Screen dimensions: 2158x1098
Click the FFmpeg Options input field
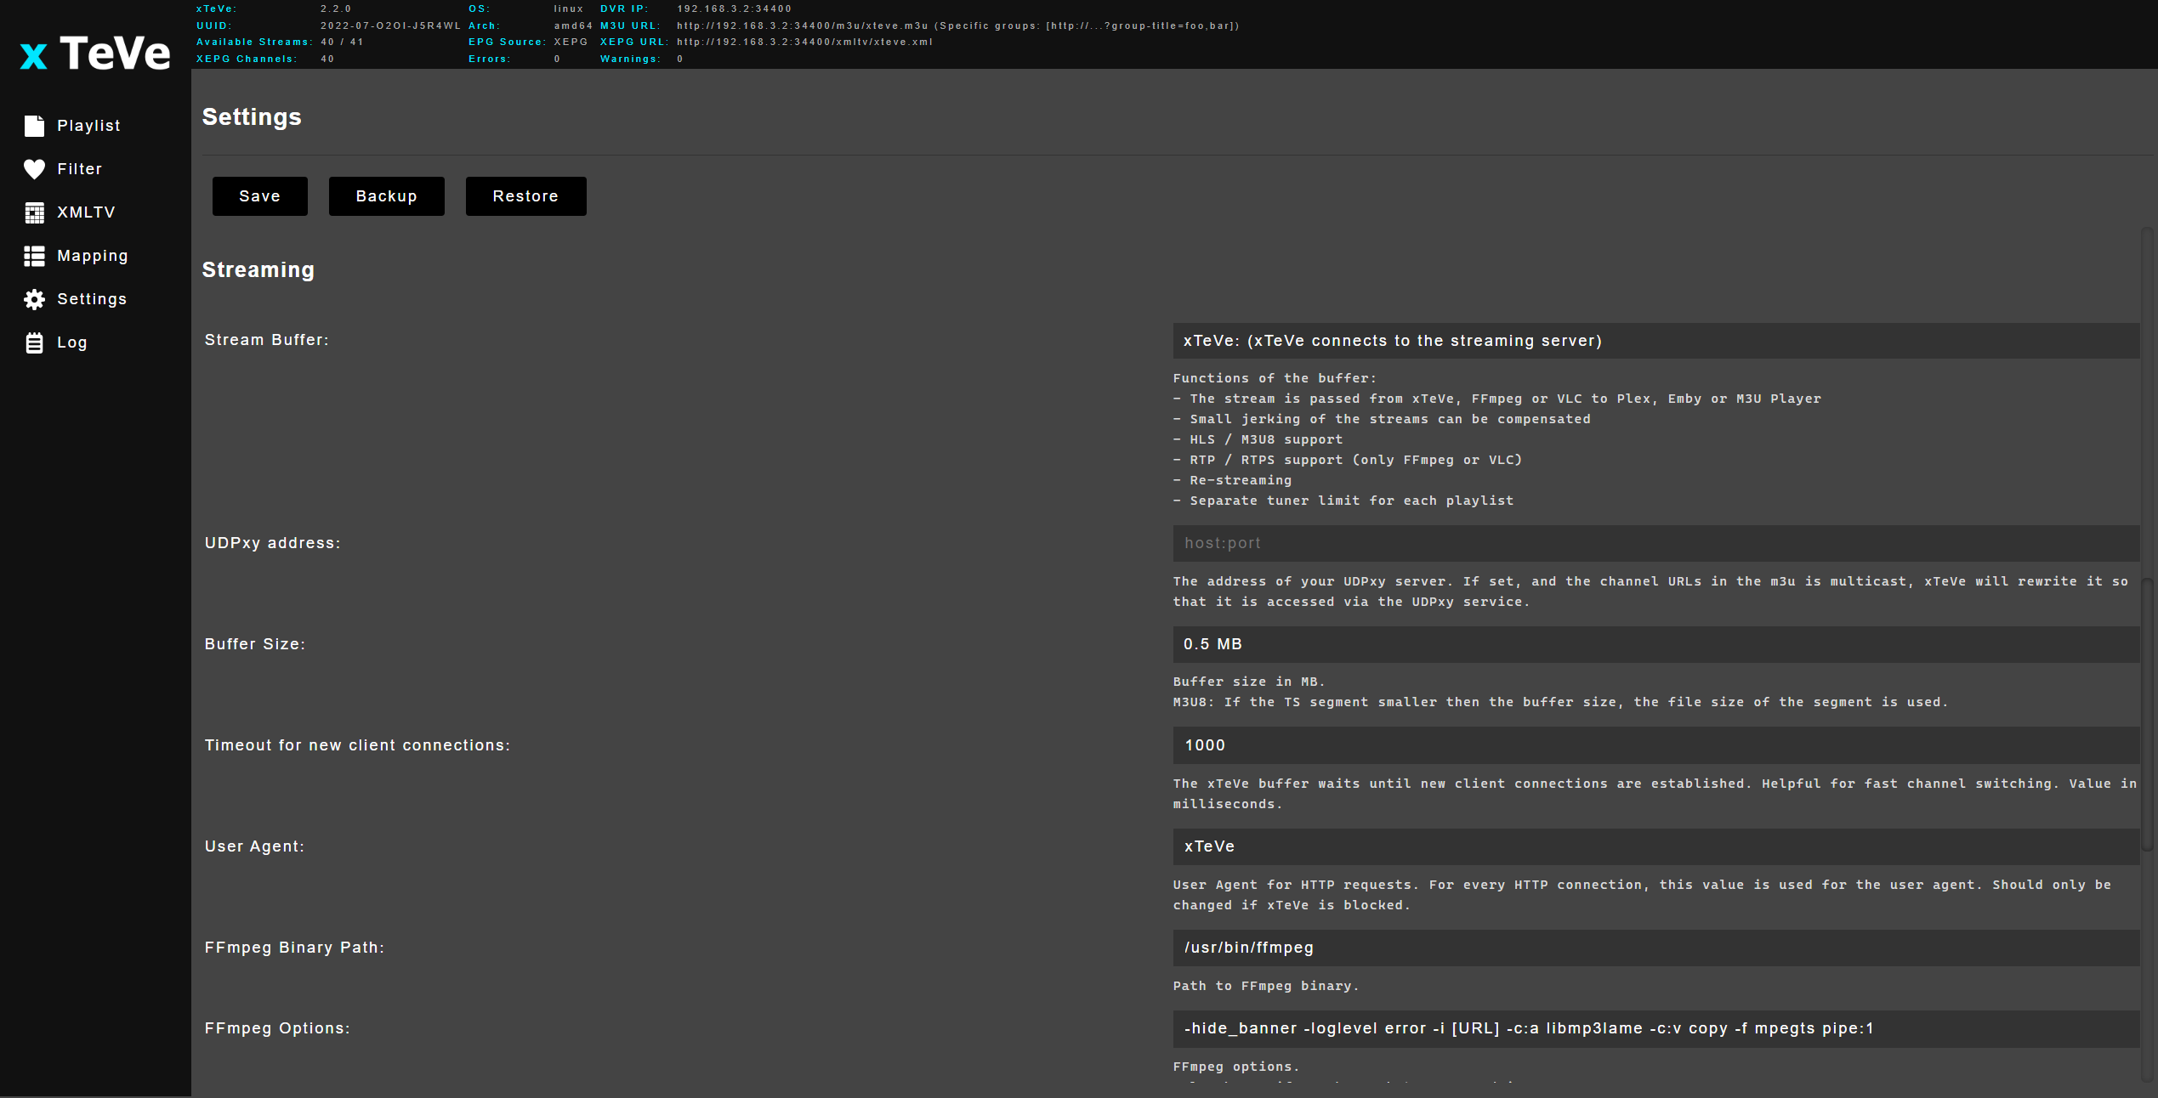1655,1028
